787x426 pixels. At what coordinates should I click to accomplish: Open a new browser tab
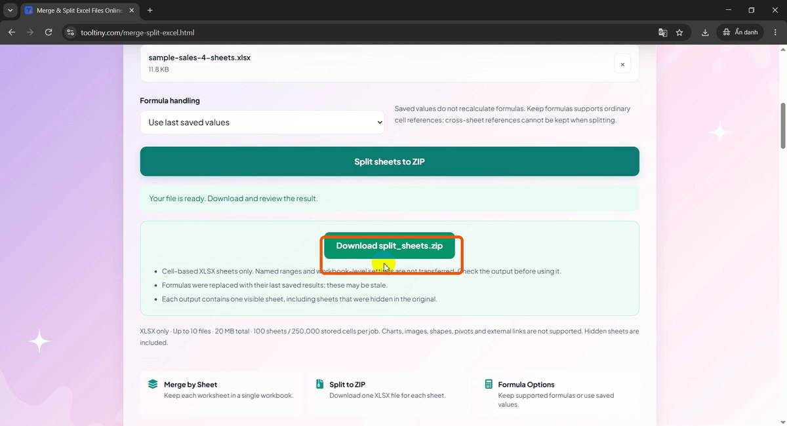pos(150,10)
